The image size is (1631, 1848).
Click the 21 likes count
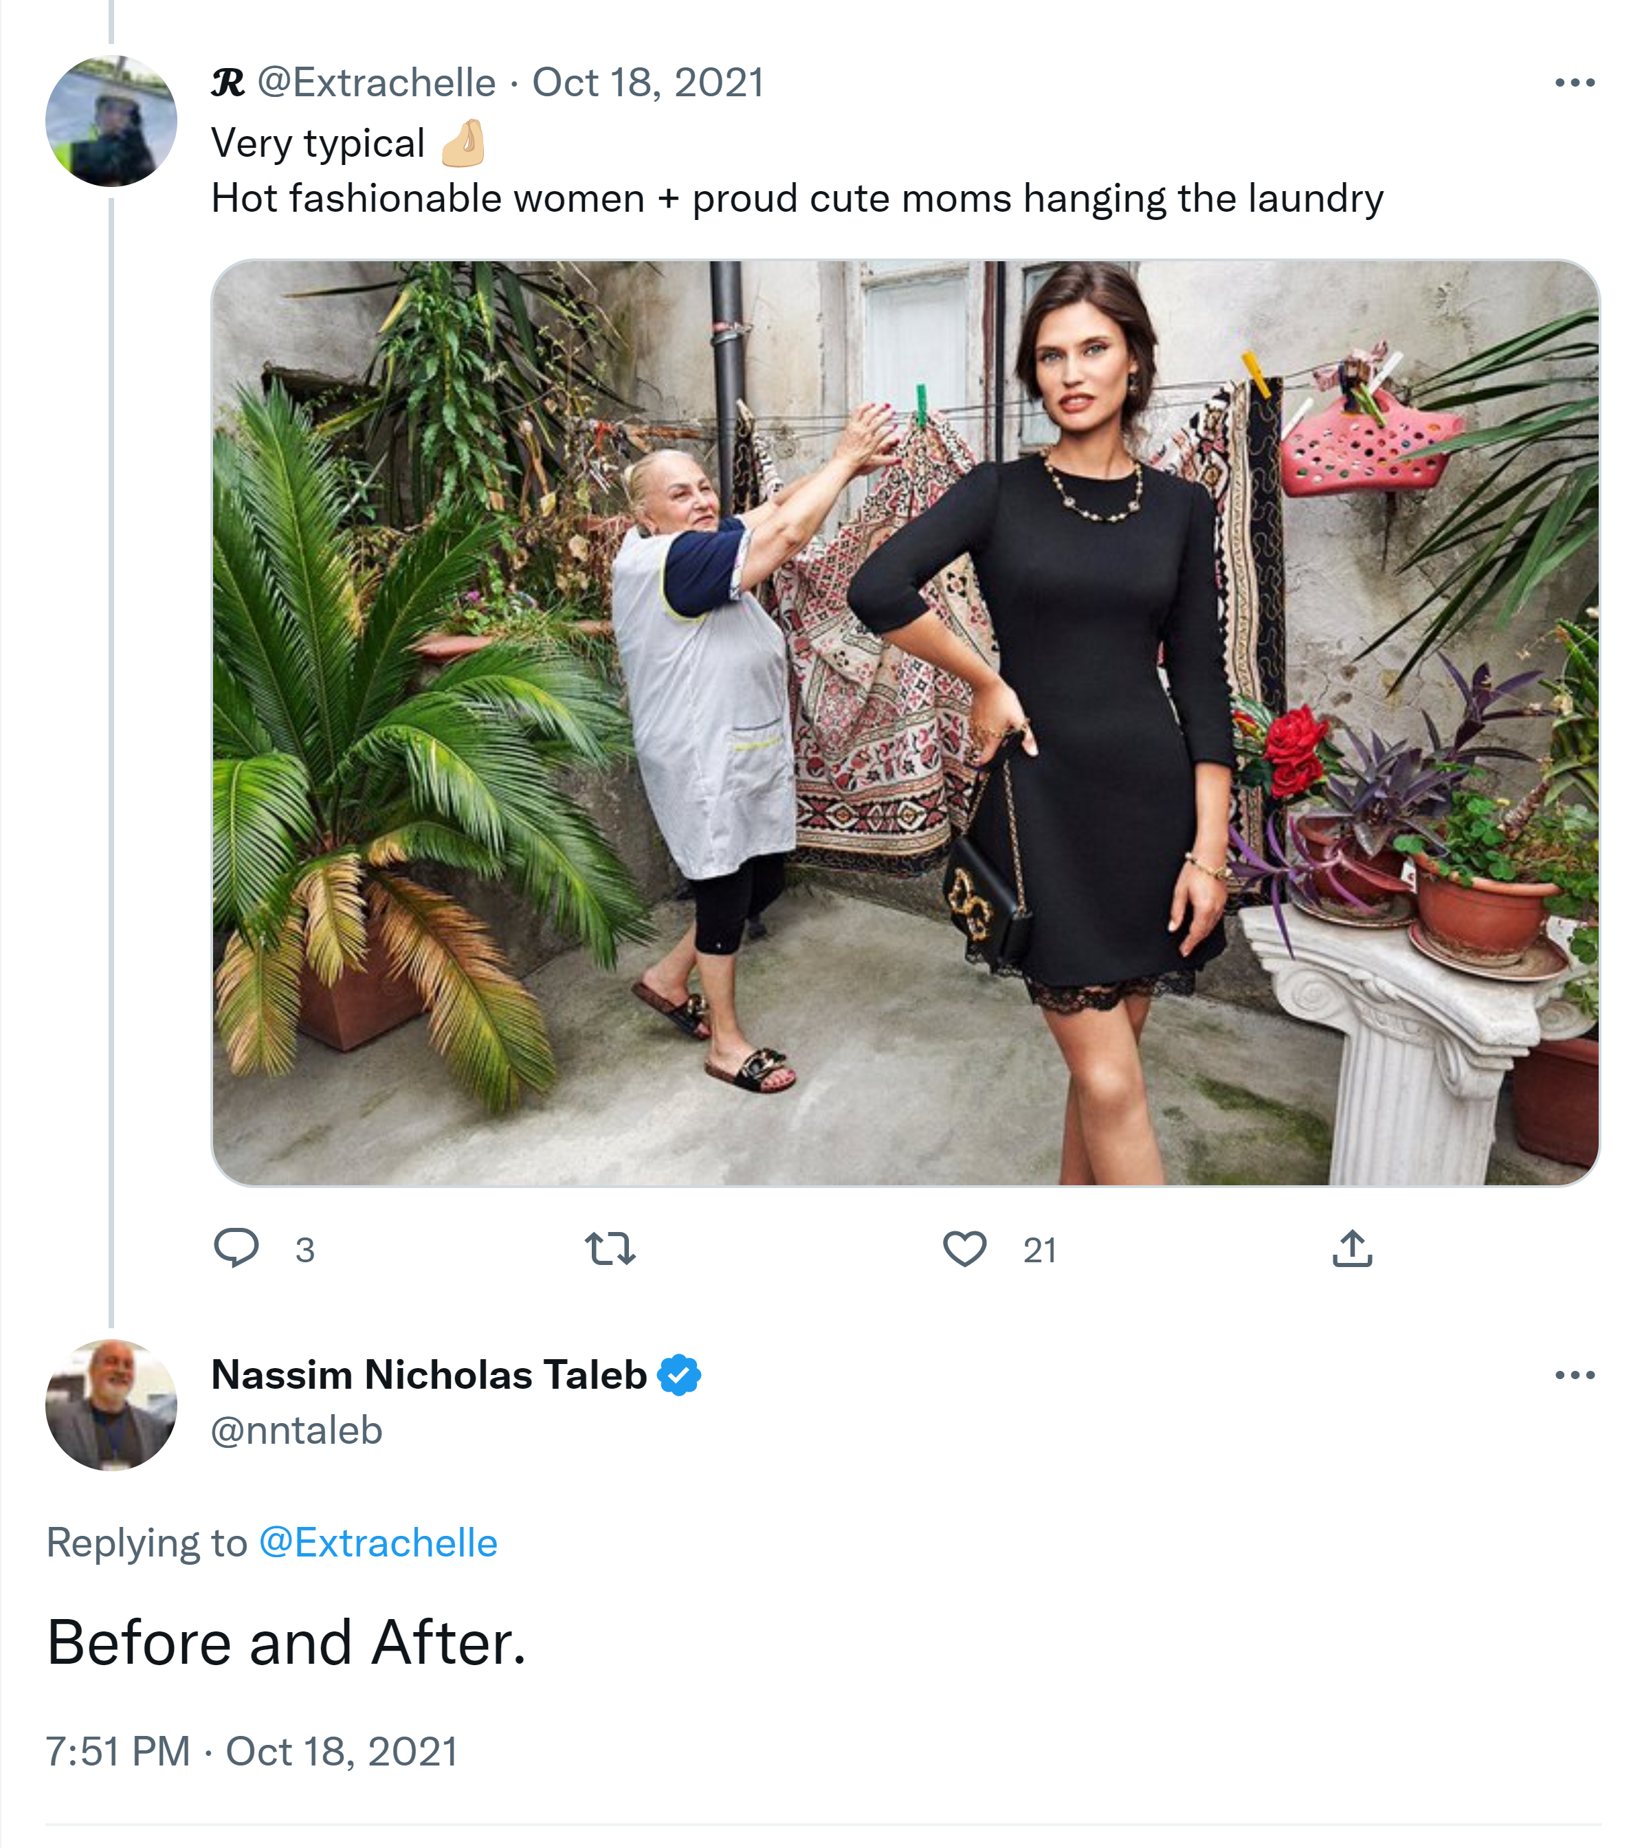(1040, 1251)
